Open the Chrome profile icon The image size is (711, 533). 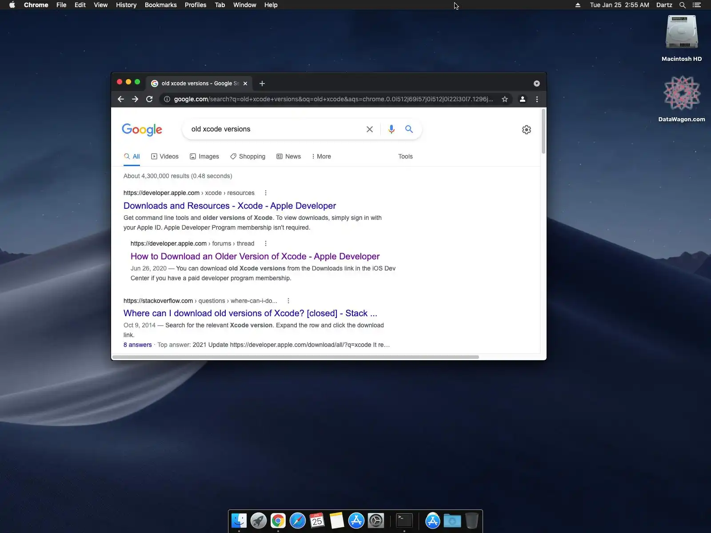[523, 99]
